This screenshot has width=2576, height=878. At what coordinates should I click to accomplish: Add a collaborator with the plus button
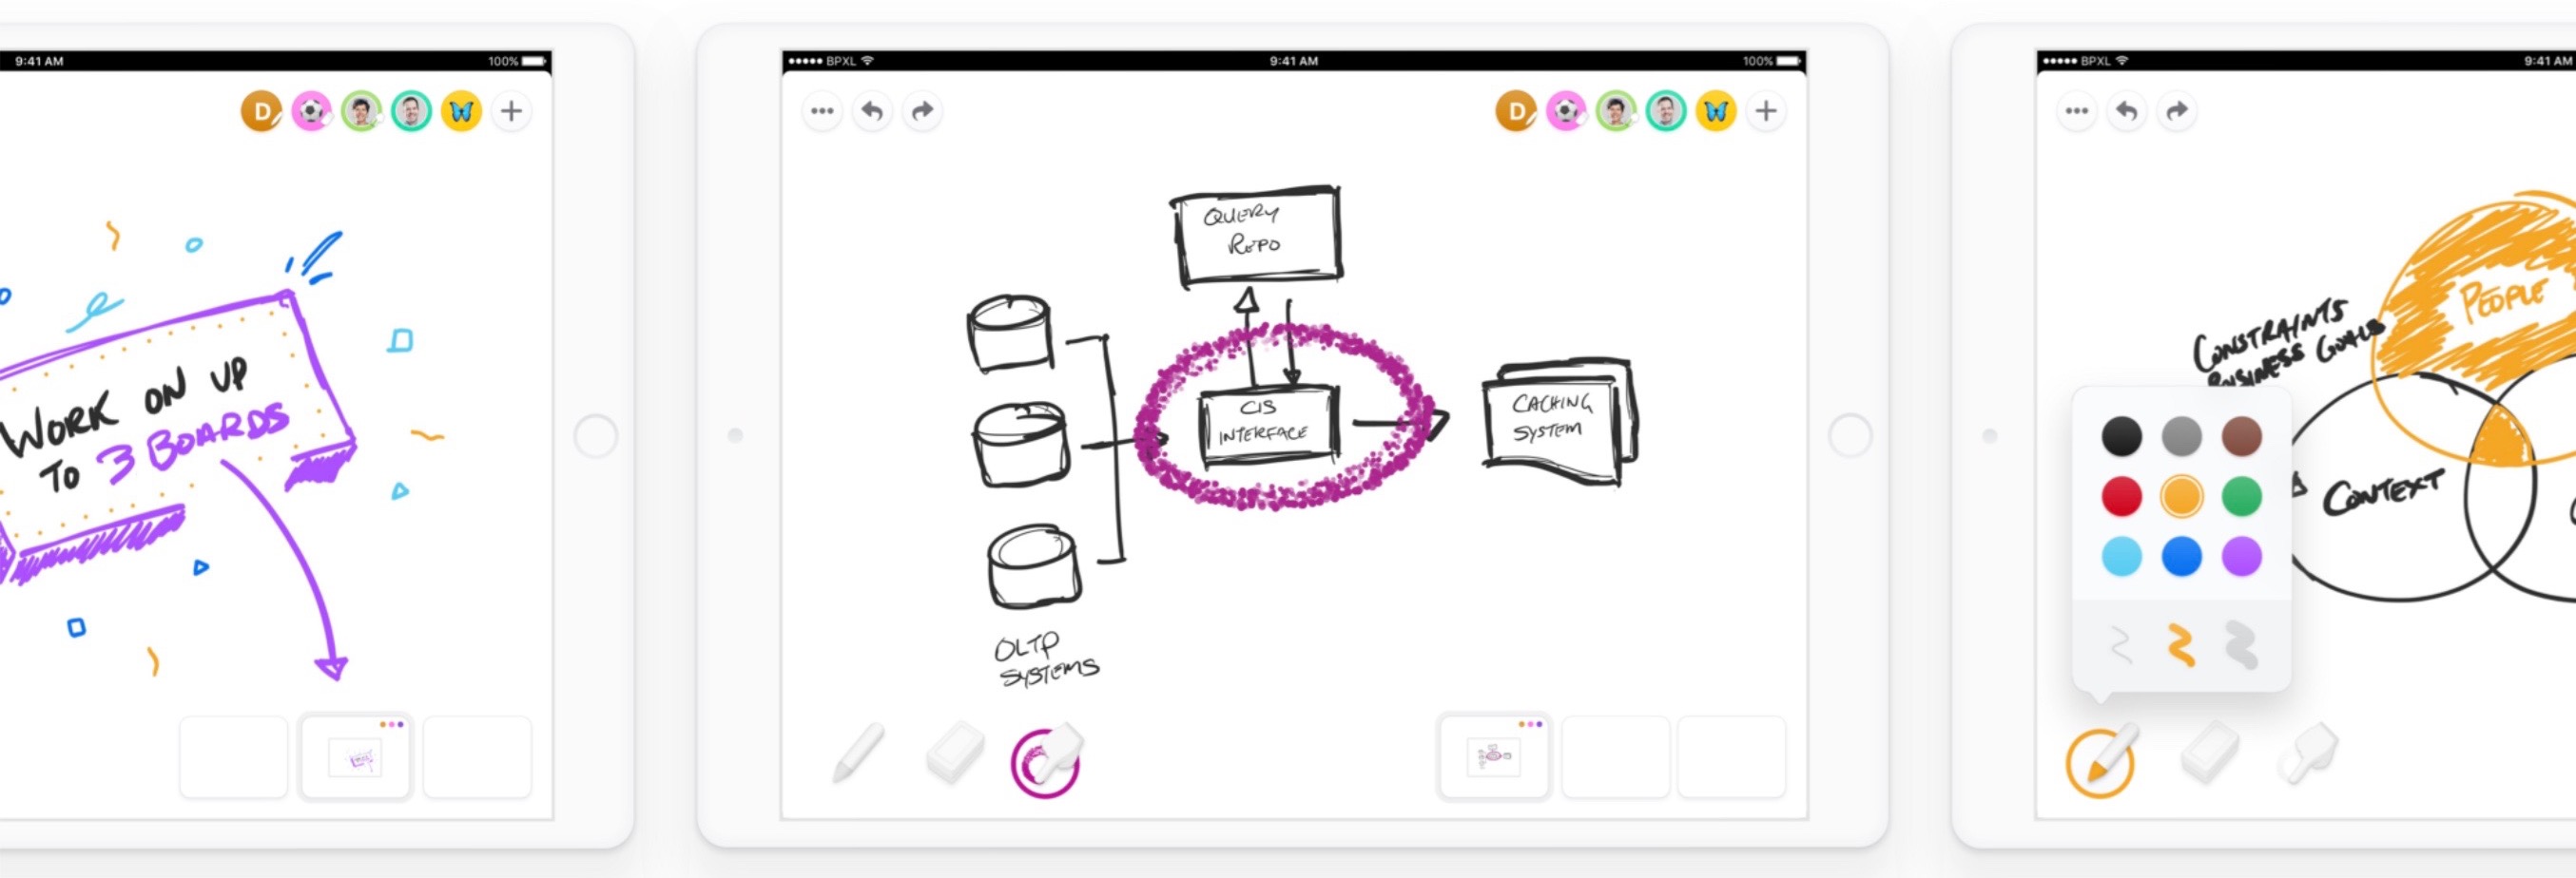1766,111
